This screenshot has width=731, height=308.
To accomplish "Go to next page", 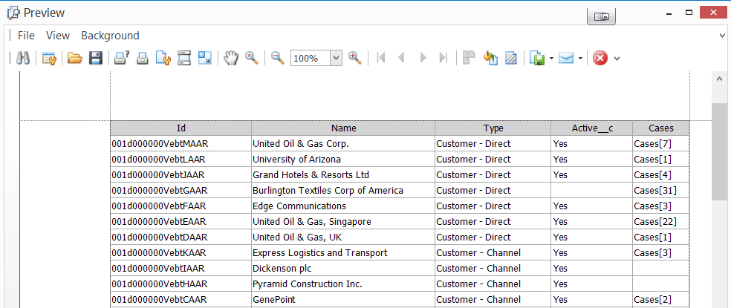I will [423, 58].
